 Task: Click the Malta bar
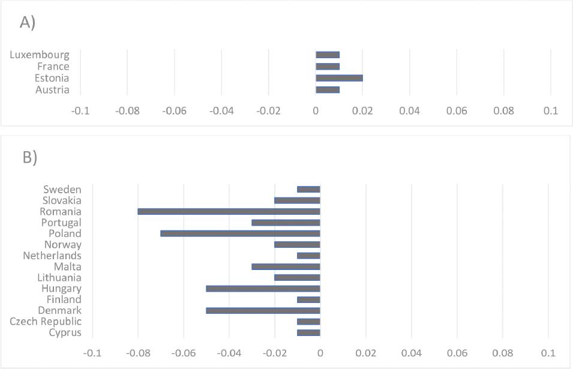[x=286, y=266]
